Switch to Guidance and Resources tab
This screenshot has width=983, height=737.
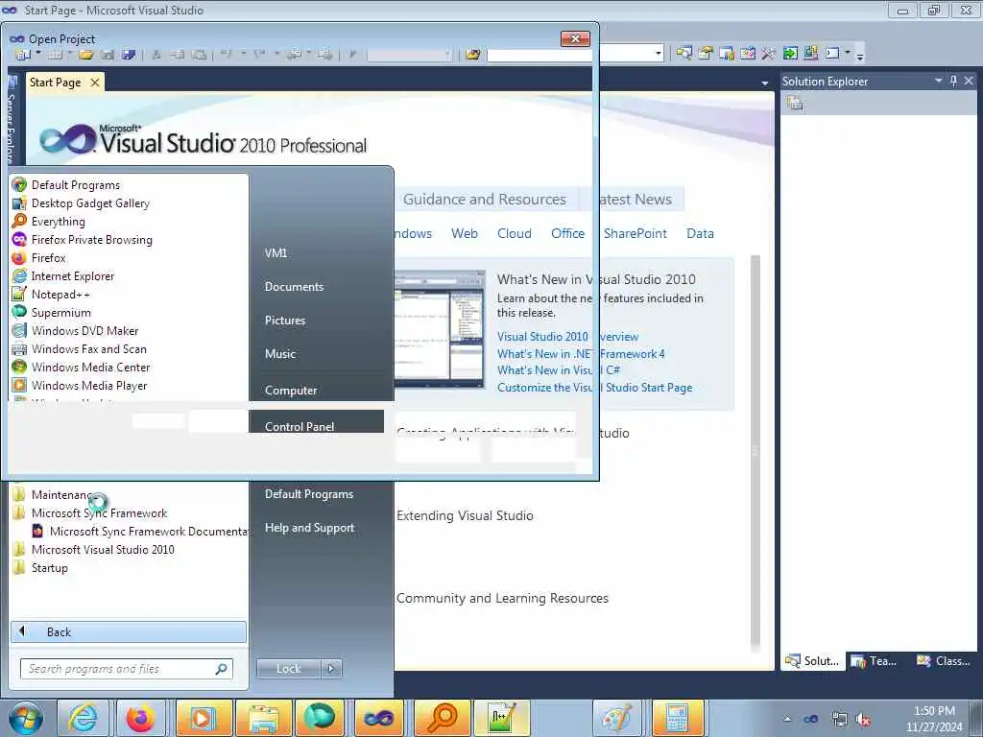pos(484,200)
